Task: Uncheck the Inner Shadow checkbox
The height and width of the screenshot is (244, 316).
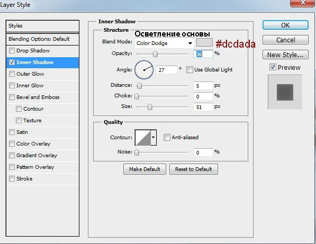Action: 12,62
